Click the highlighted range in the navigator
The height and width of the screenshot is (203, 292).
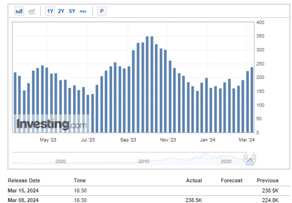[250, 161]
